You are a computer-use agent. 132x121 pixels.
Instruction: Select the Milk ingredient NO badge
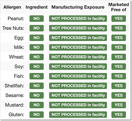(x=37, y=47)
